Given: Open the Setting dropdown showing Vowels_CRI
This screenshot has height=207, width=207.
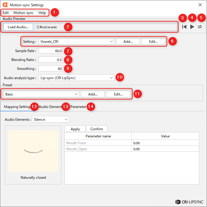Looking at the screenshot, I should click(x=76, y=42).
